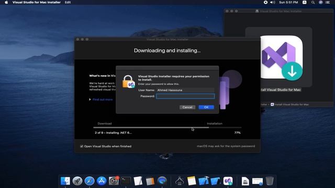Open keyboard input source menu

[x=305, y=2]
